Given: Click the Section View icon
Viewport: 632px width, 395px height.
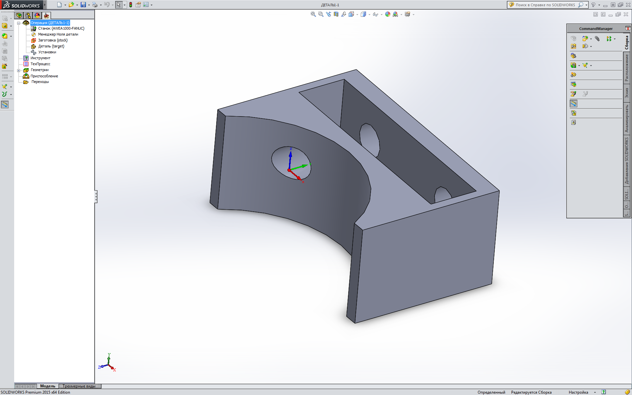Looking at the screenshot, I should tap(336, 14).
